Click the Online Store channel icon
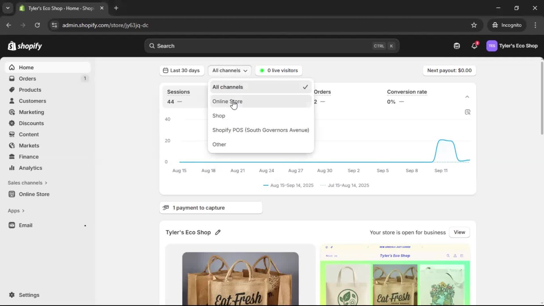Viewport: 544px width, 306px height. pyautogui.click(x=12, y=194)
